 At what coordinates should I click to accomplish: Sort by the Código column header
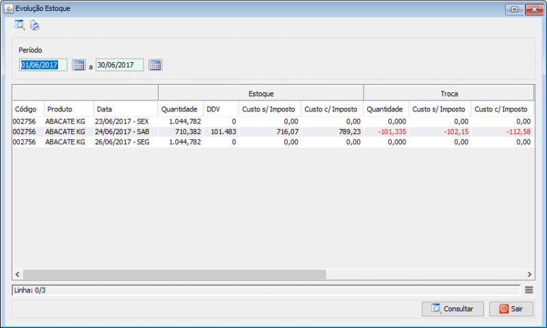(27, 109)
